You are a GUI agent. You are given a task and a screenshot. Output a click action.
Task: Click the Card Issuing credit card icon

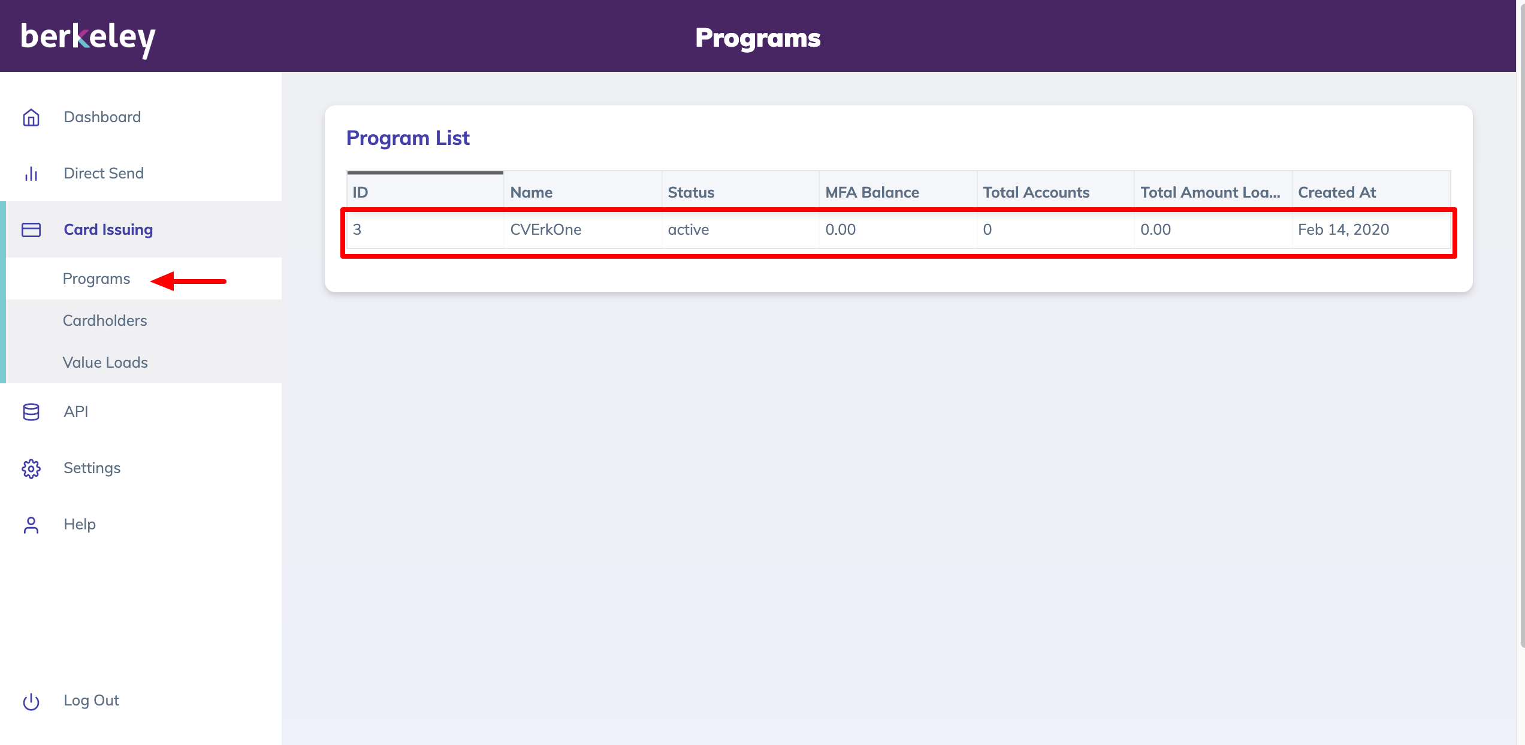(31, 230)
